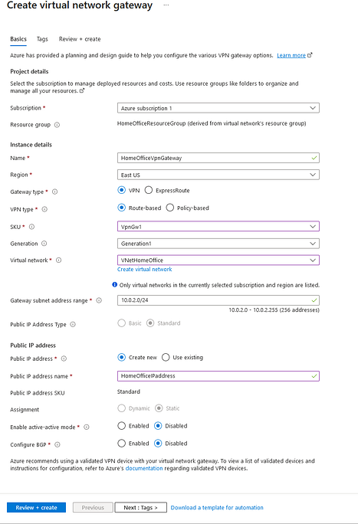
Task: Select the ExpressRoute gateway type radio
Action: pos(149,190)
